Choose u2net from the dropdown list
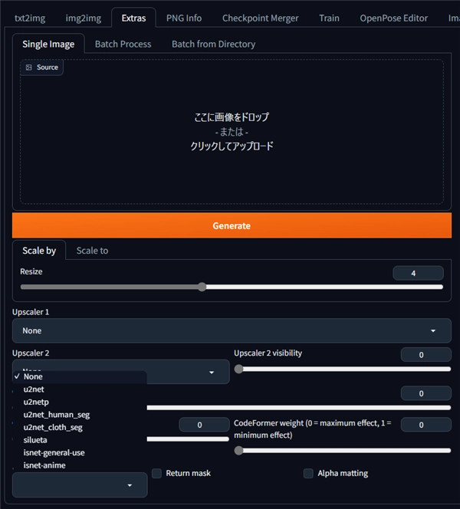 [x=80, y=389]
